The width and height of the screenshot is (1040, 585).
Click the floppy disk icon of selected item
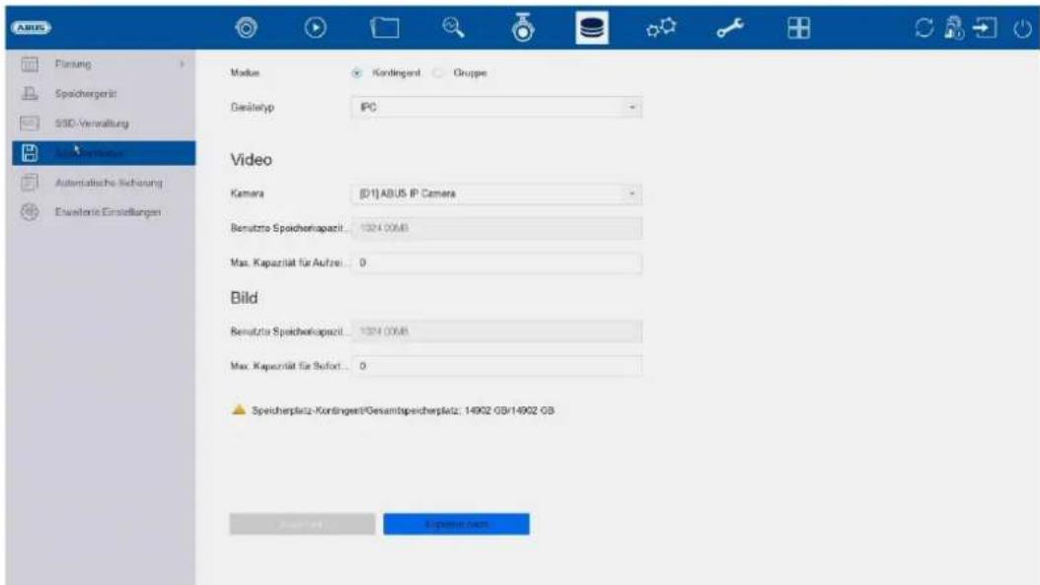(x=30, y=153)
